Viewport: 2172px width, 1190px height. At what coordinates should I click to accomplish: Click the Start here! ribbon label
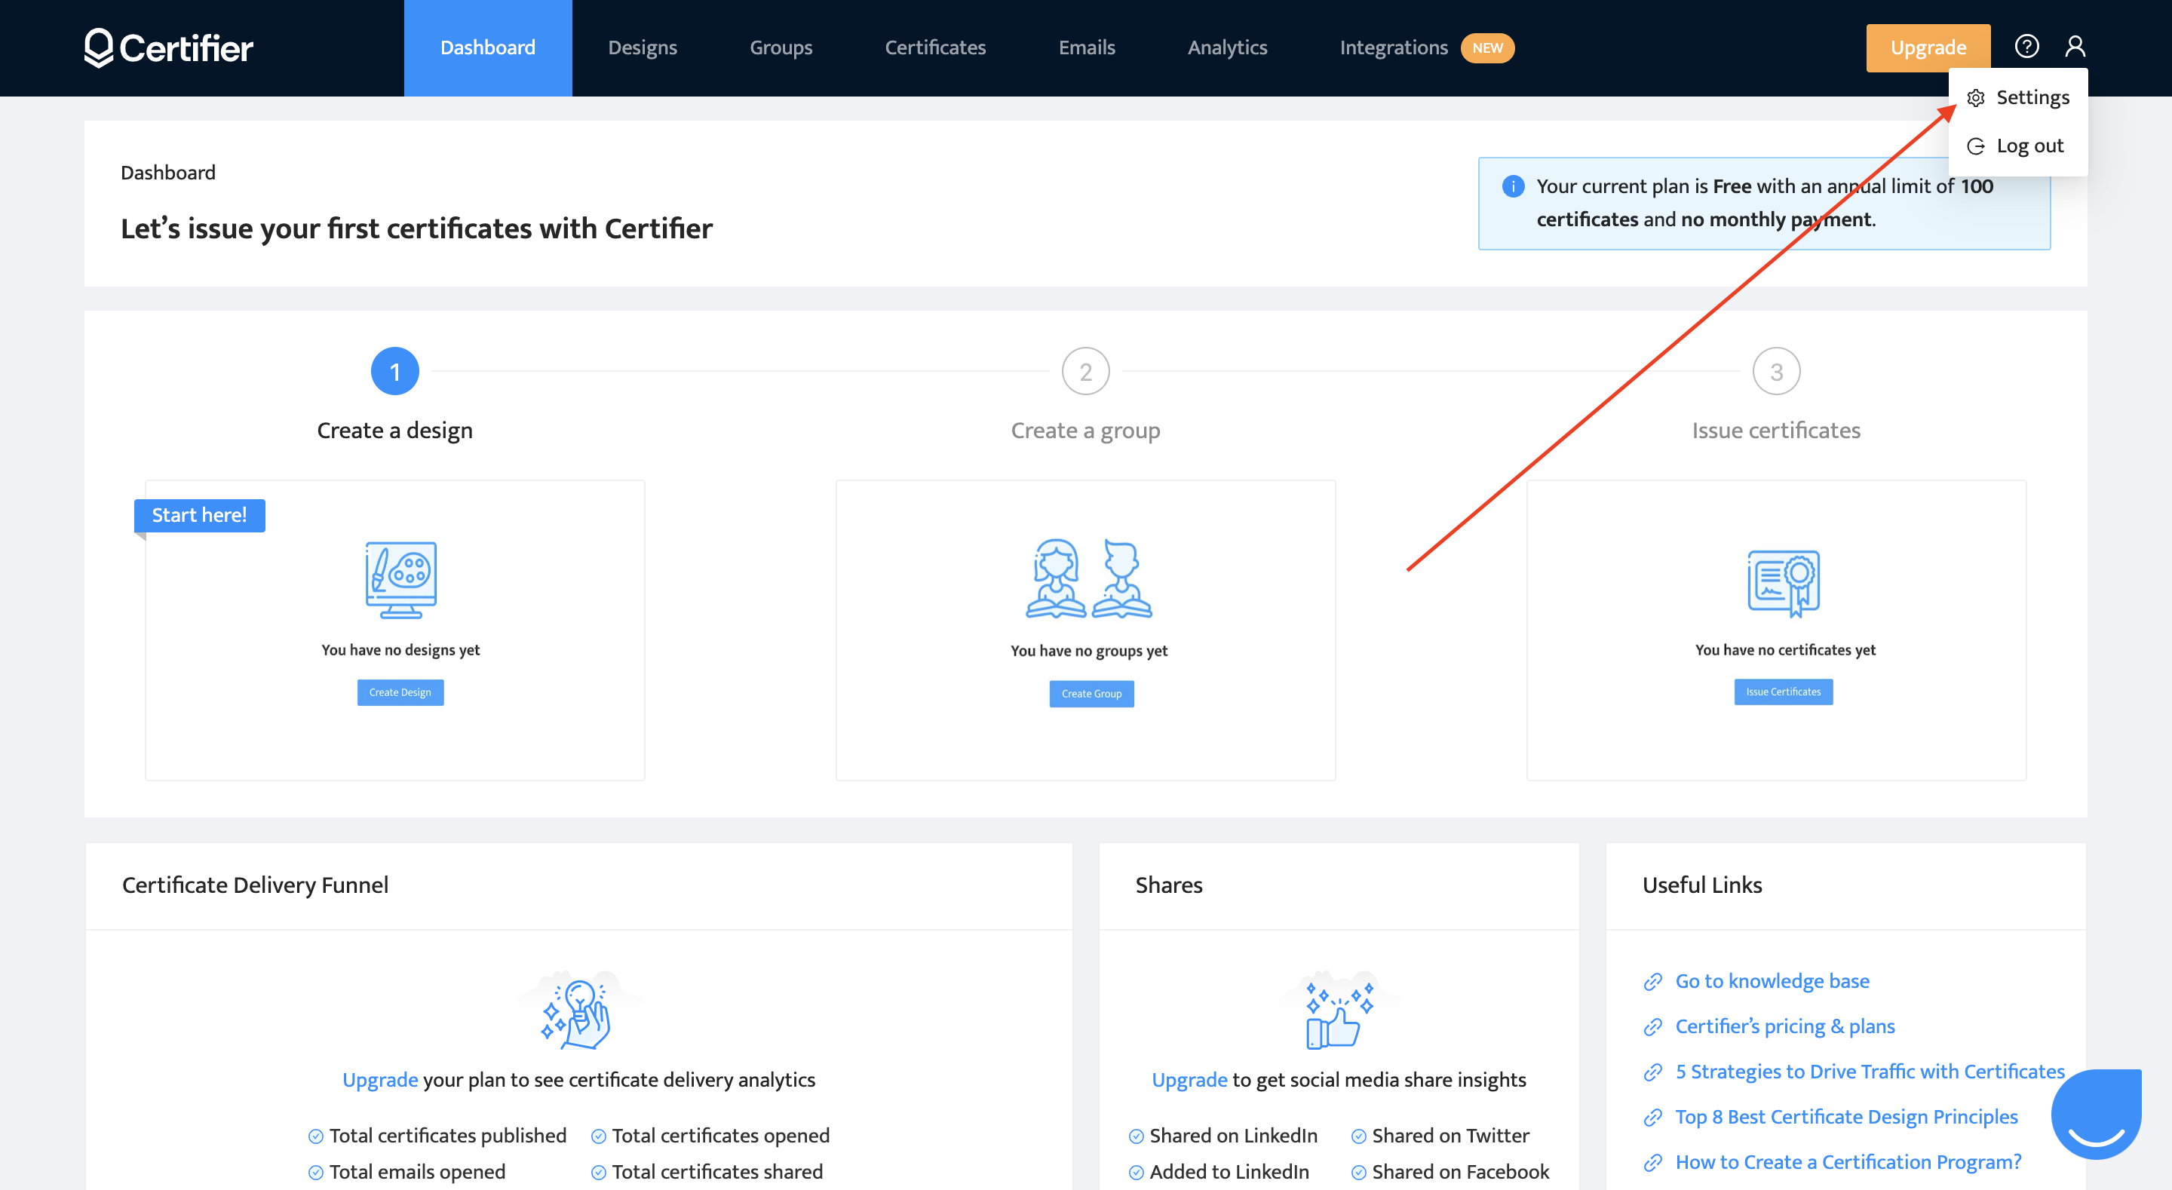[199, 515]
